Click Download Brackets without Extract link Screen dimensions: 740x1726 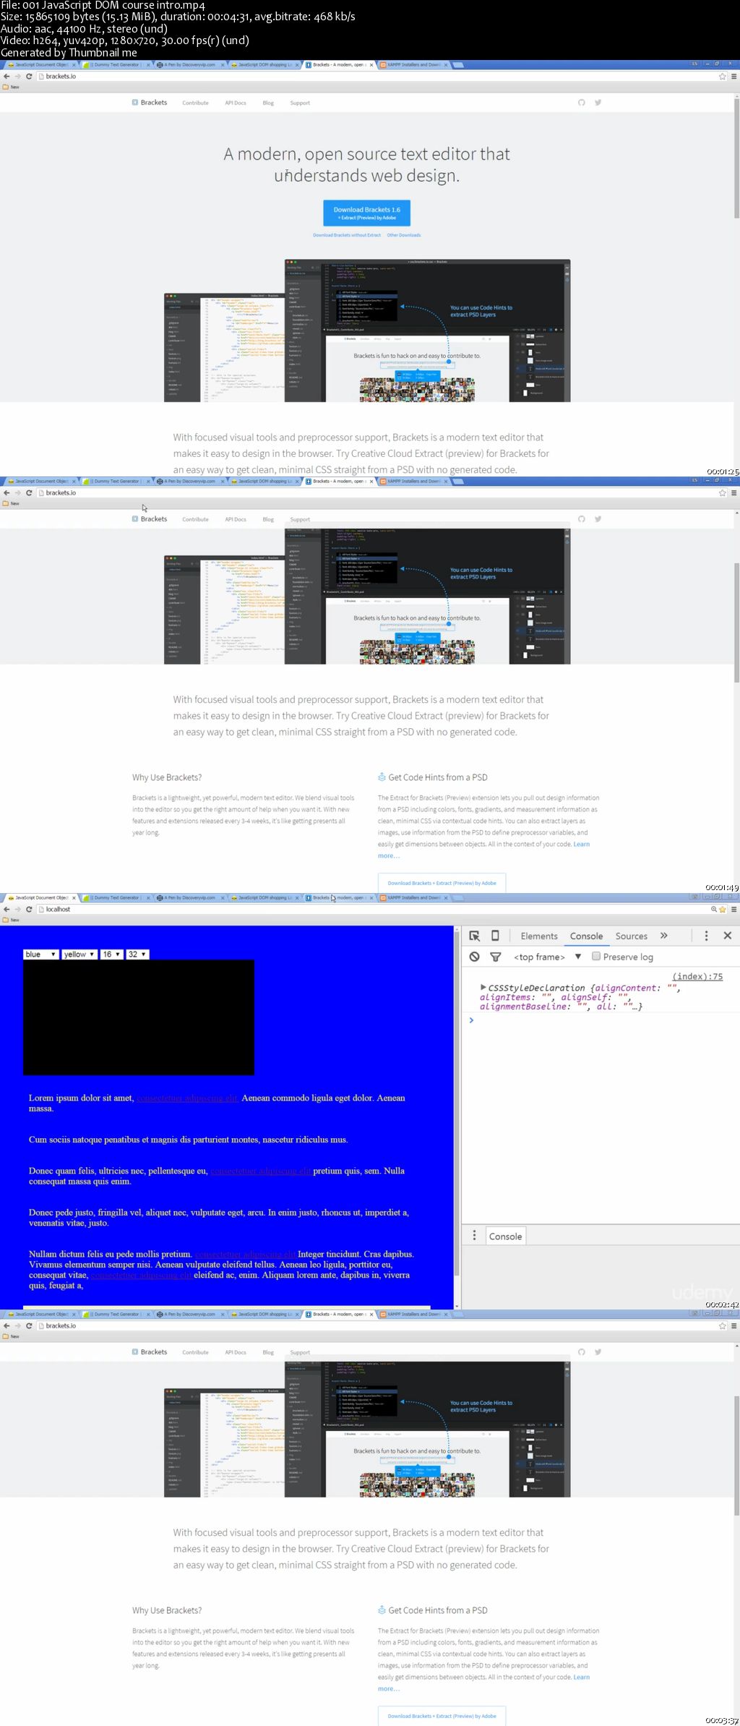pyautogui.click(x=346, y=235)
